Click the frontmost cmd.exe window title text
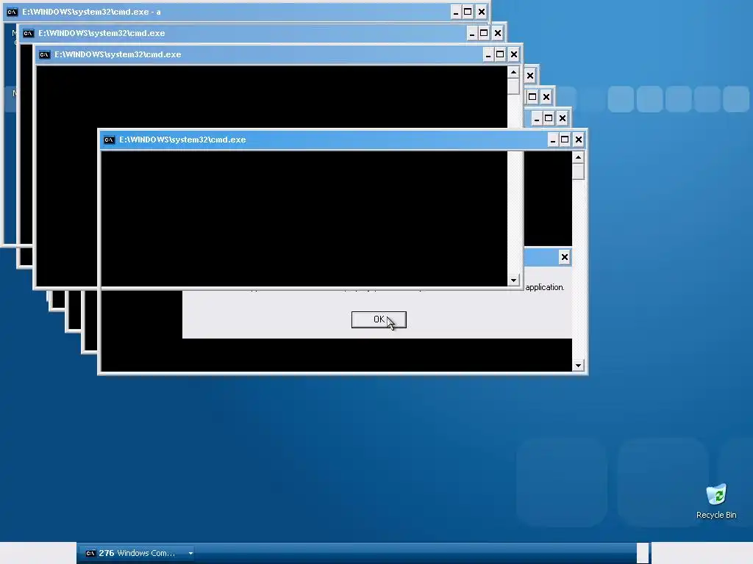 point(182,140)
